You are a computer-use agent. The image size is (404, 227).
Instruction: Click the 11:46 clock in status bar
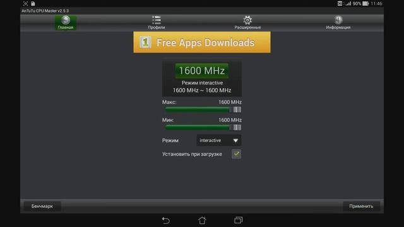point(376,4)
